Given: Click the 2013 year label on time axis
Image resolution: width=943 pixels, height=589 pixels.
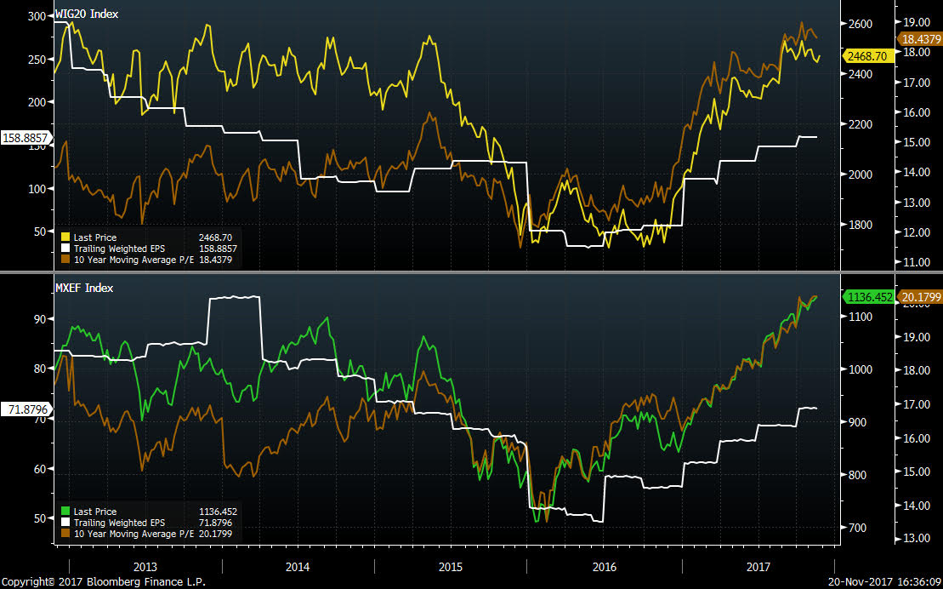Looking at the screenshot, I should click(x=145, y=568).
